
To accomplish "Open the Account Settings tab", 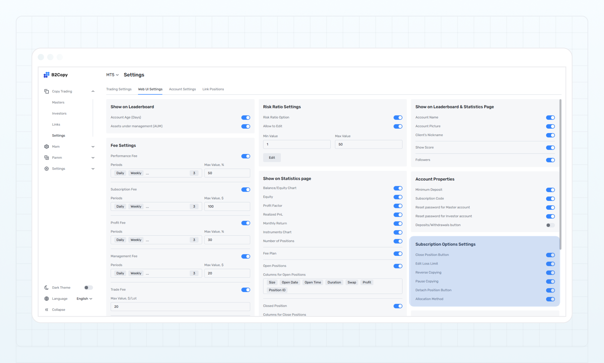I will coord(182,89).
